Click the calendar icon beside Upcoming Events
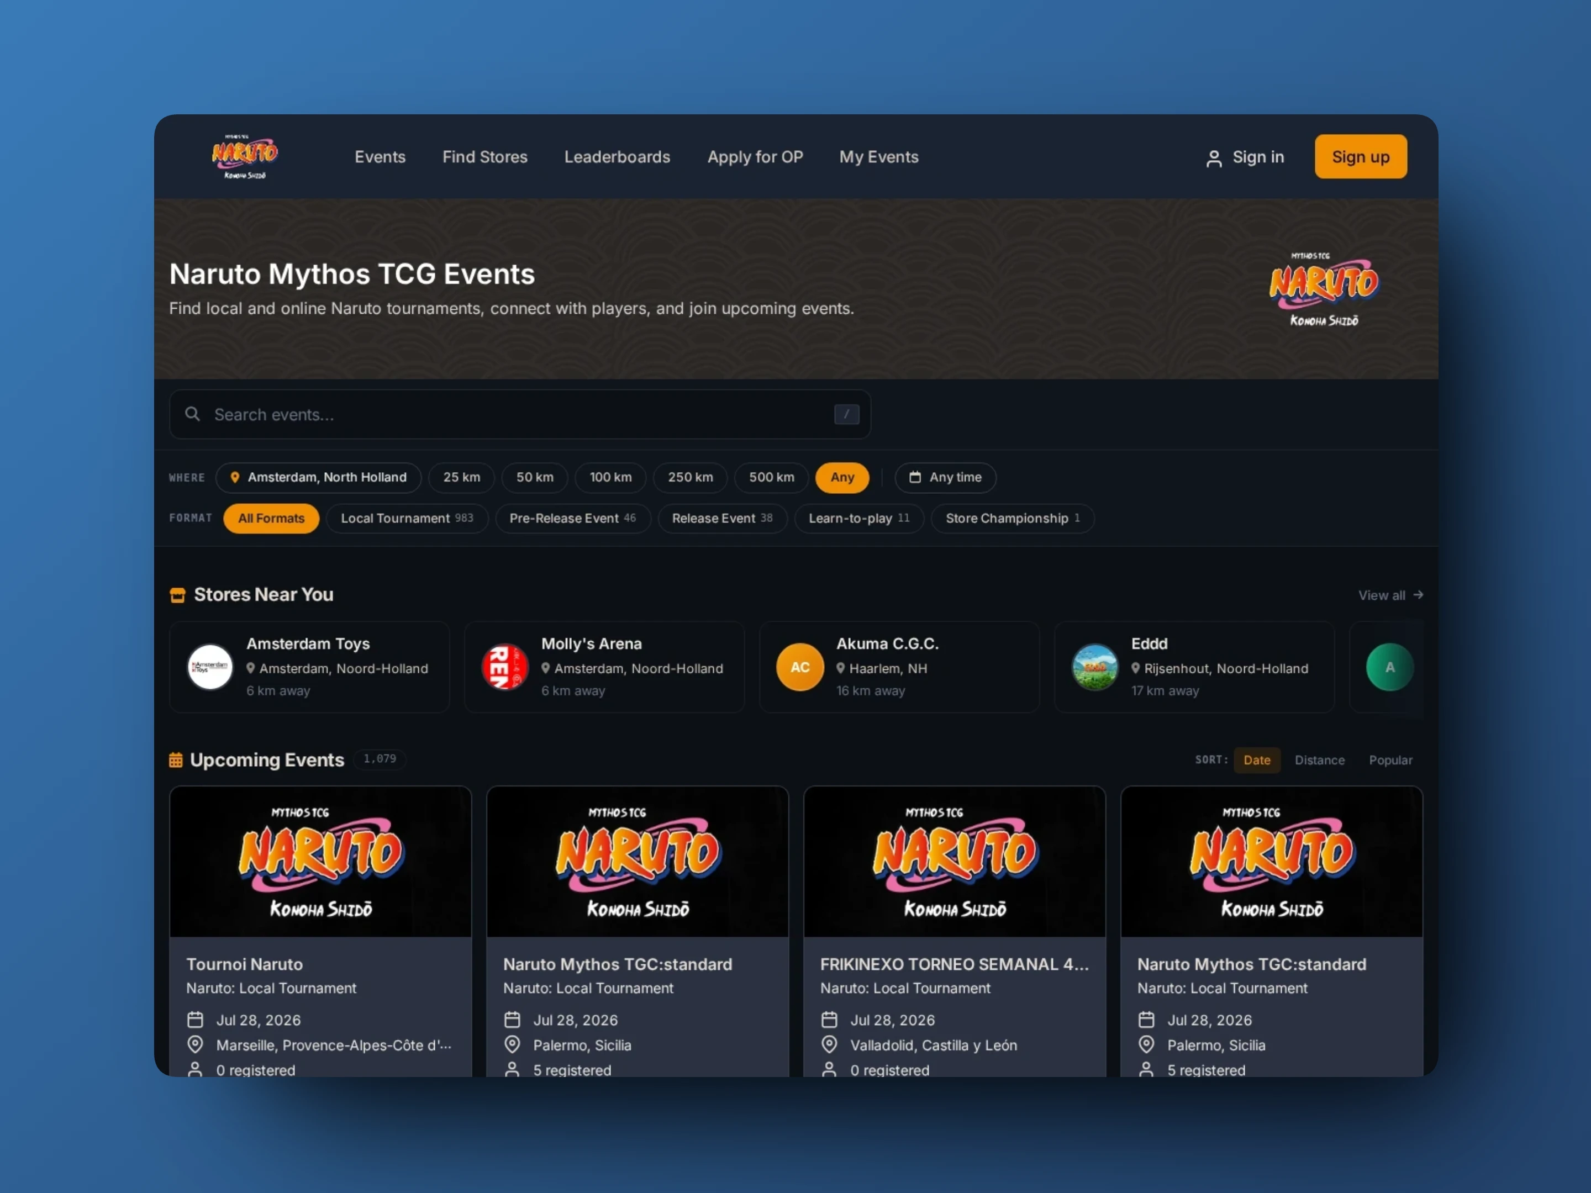The height and width of the screenshot is (1193, 1591). (176, 760)
